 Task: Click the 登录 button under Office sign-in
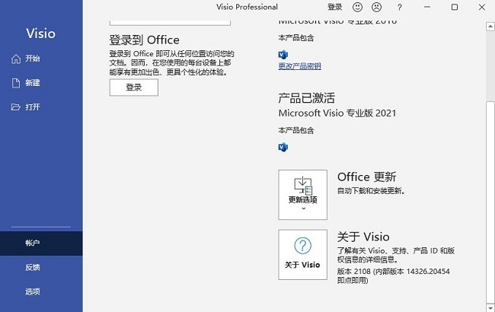[133, 88]
